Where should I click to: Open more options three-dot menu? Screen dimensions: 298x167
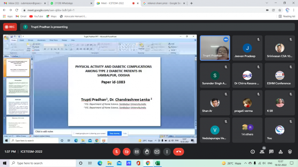(x=167, y=152)
